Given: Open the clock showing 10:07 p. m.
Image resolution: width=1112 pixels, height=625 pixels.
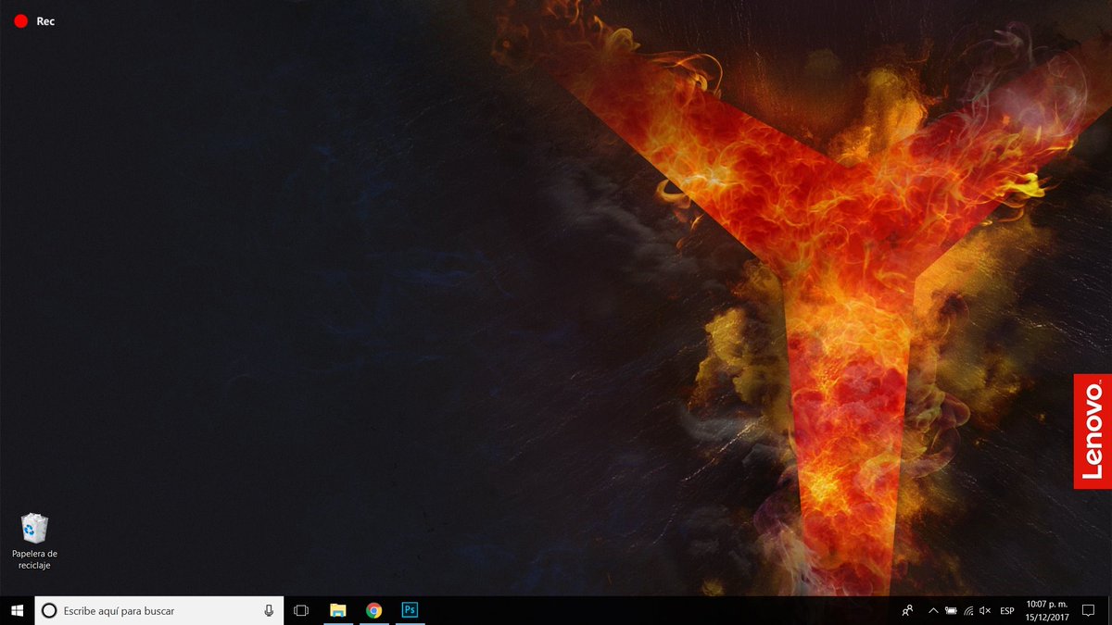Looking at the screenshot, I should pyautogui.click(x=1047, y=610).
